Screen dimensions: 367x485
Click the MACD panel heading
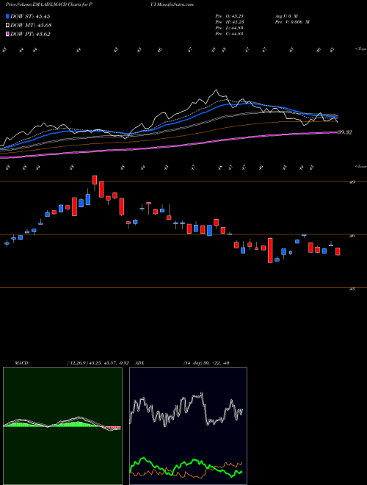(x=21, y=363)
